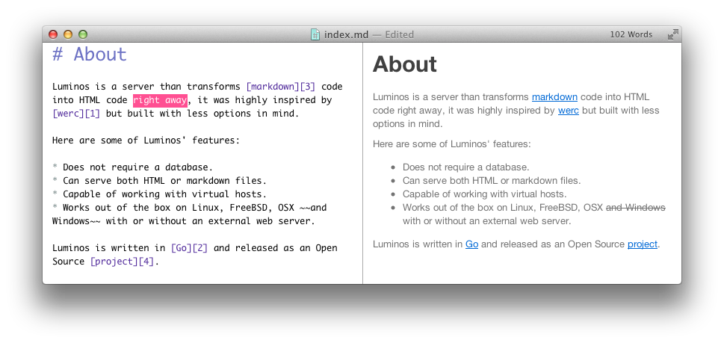Click preview bullet 'Does not require a database.'
The width and height of the screenshot is (724, 343).
coord(466,167)
